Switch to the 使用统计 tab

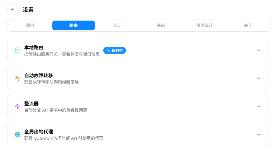204,25
